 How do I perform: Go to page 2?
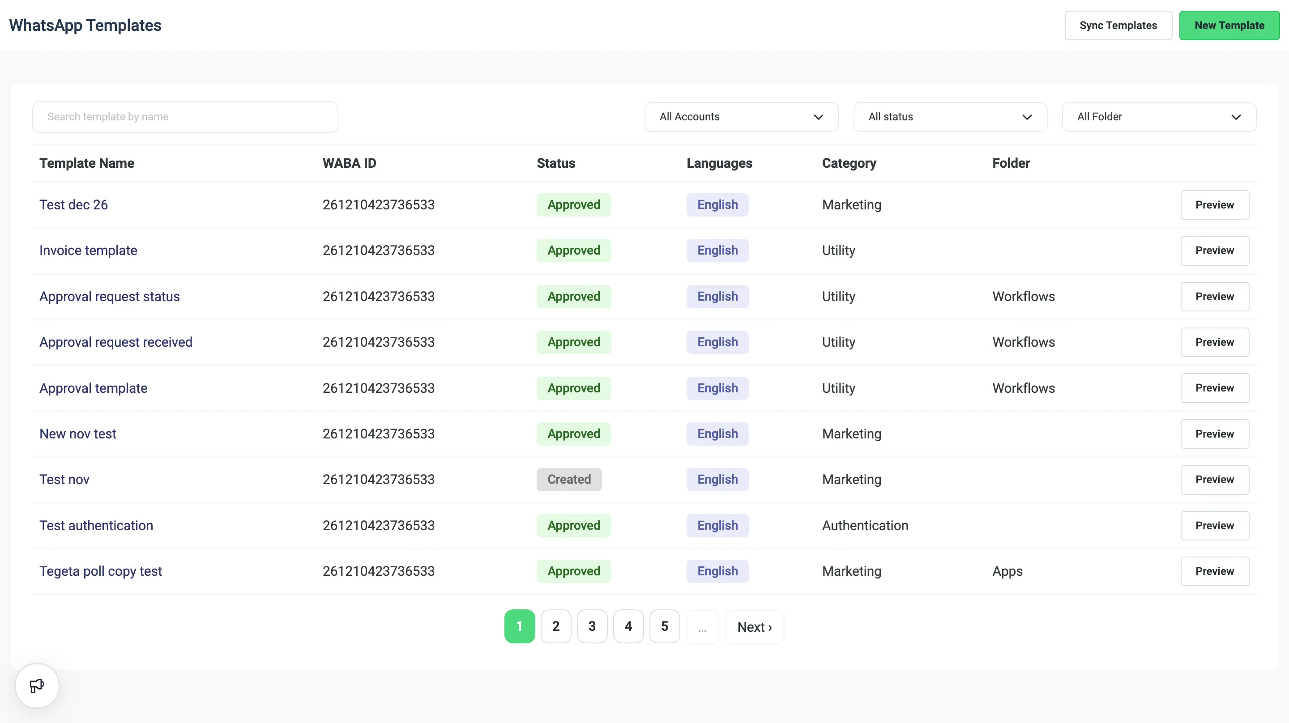coord(555,626)
